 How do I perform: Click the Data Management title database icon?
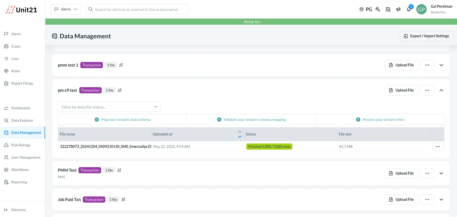pos(55,36)
